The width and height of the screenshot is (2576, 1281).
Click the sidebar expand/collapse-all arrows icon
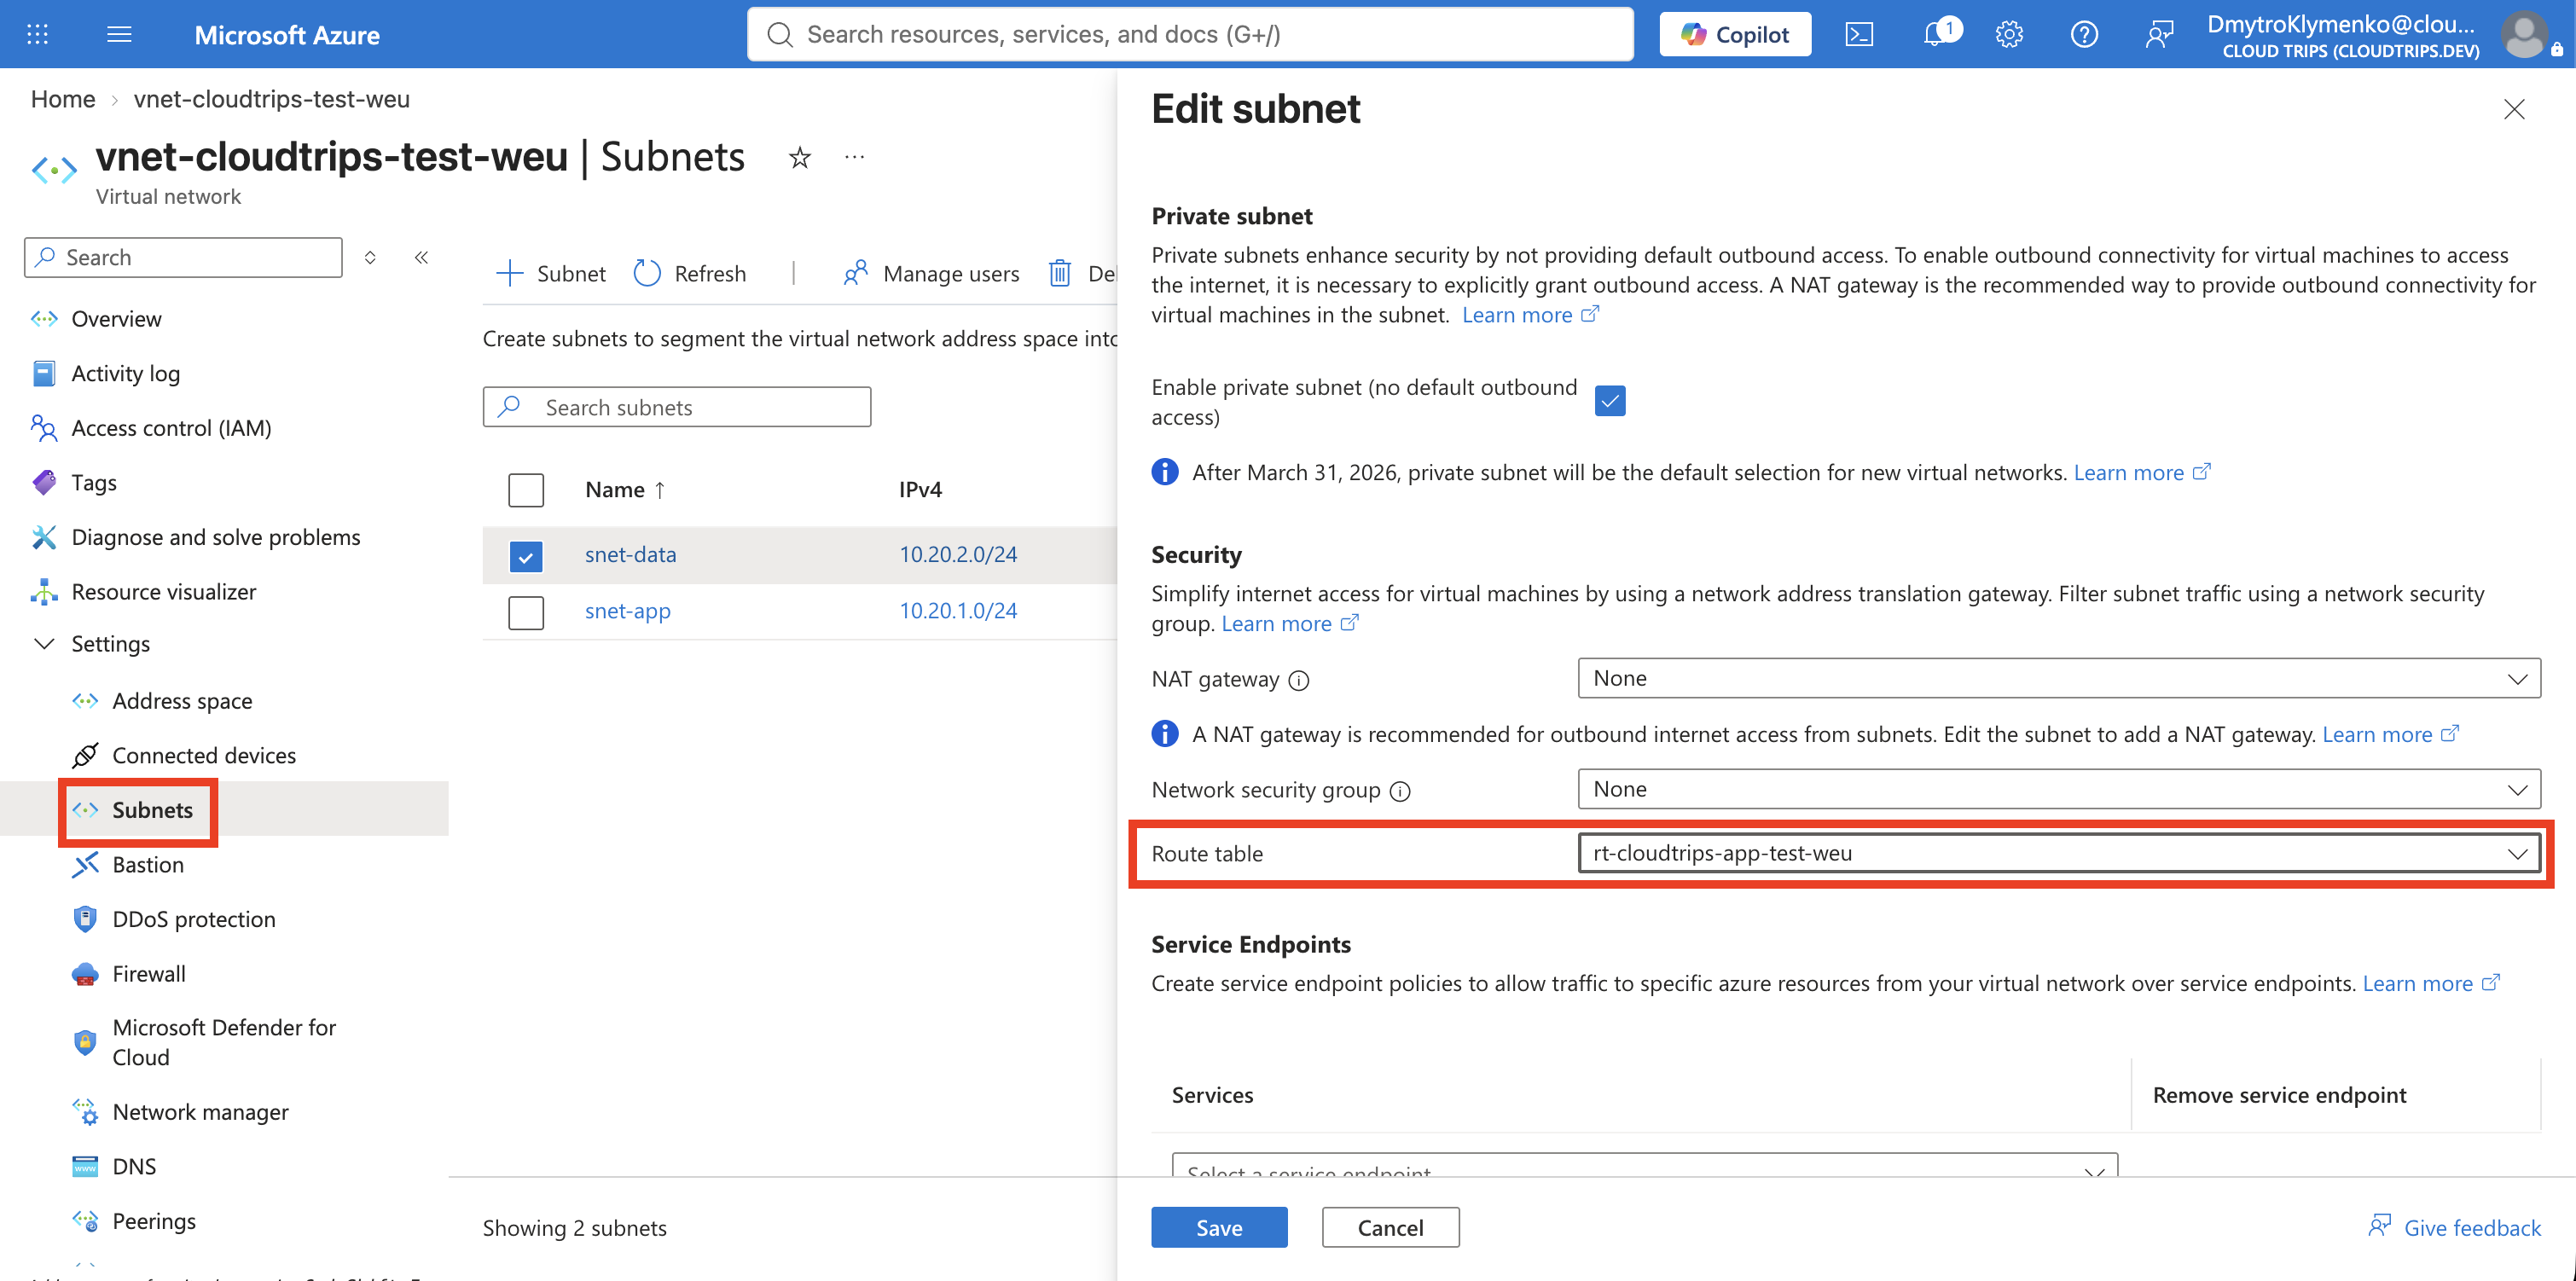(370, 257)
